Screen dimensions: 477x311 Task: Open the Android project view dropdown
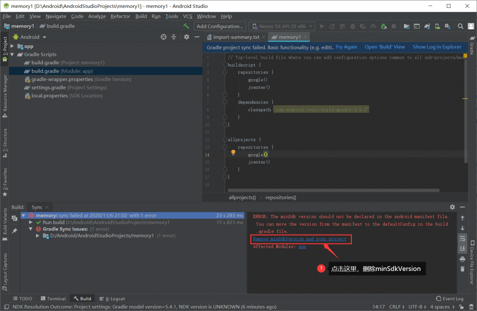click(x=30, y=37)
